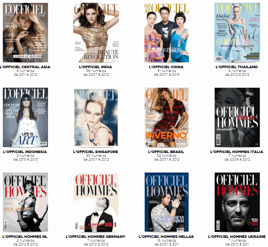Click the L'Officiel Indonesia 'Life is Art' cover
The image size is (268, 247).
(x=25, y=118)
